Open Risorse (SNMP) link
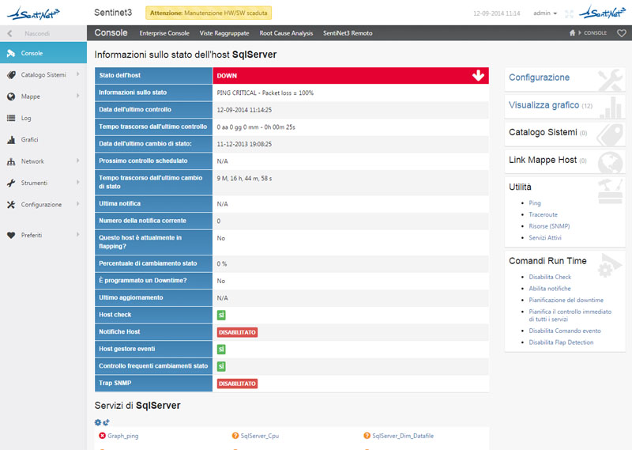The height and width of the screenshot is (450, 632). pos(549,226)
